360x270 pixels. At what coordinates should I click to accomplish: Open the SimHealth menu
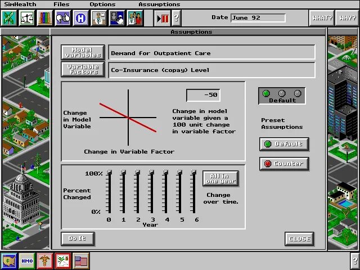coord(20,4)
